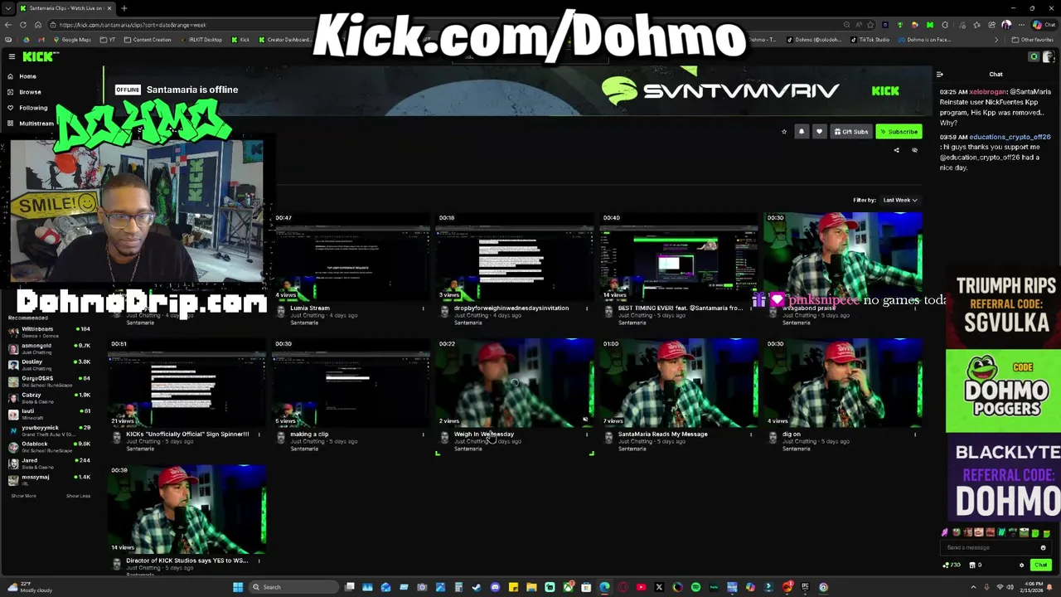Collapse the chat panel with the arrow icon
Screen dimensions: 1061x597
(939, 75)
